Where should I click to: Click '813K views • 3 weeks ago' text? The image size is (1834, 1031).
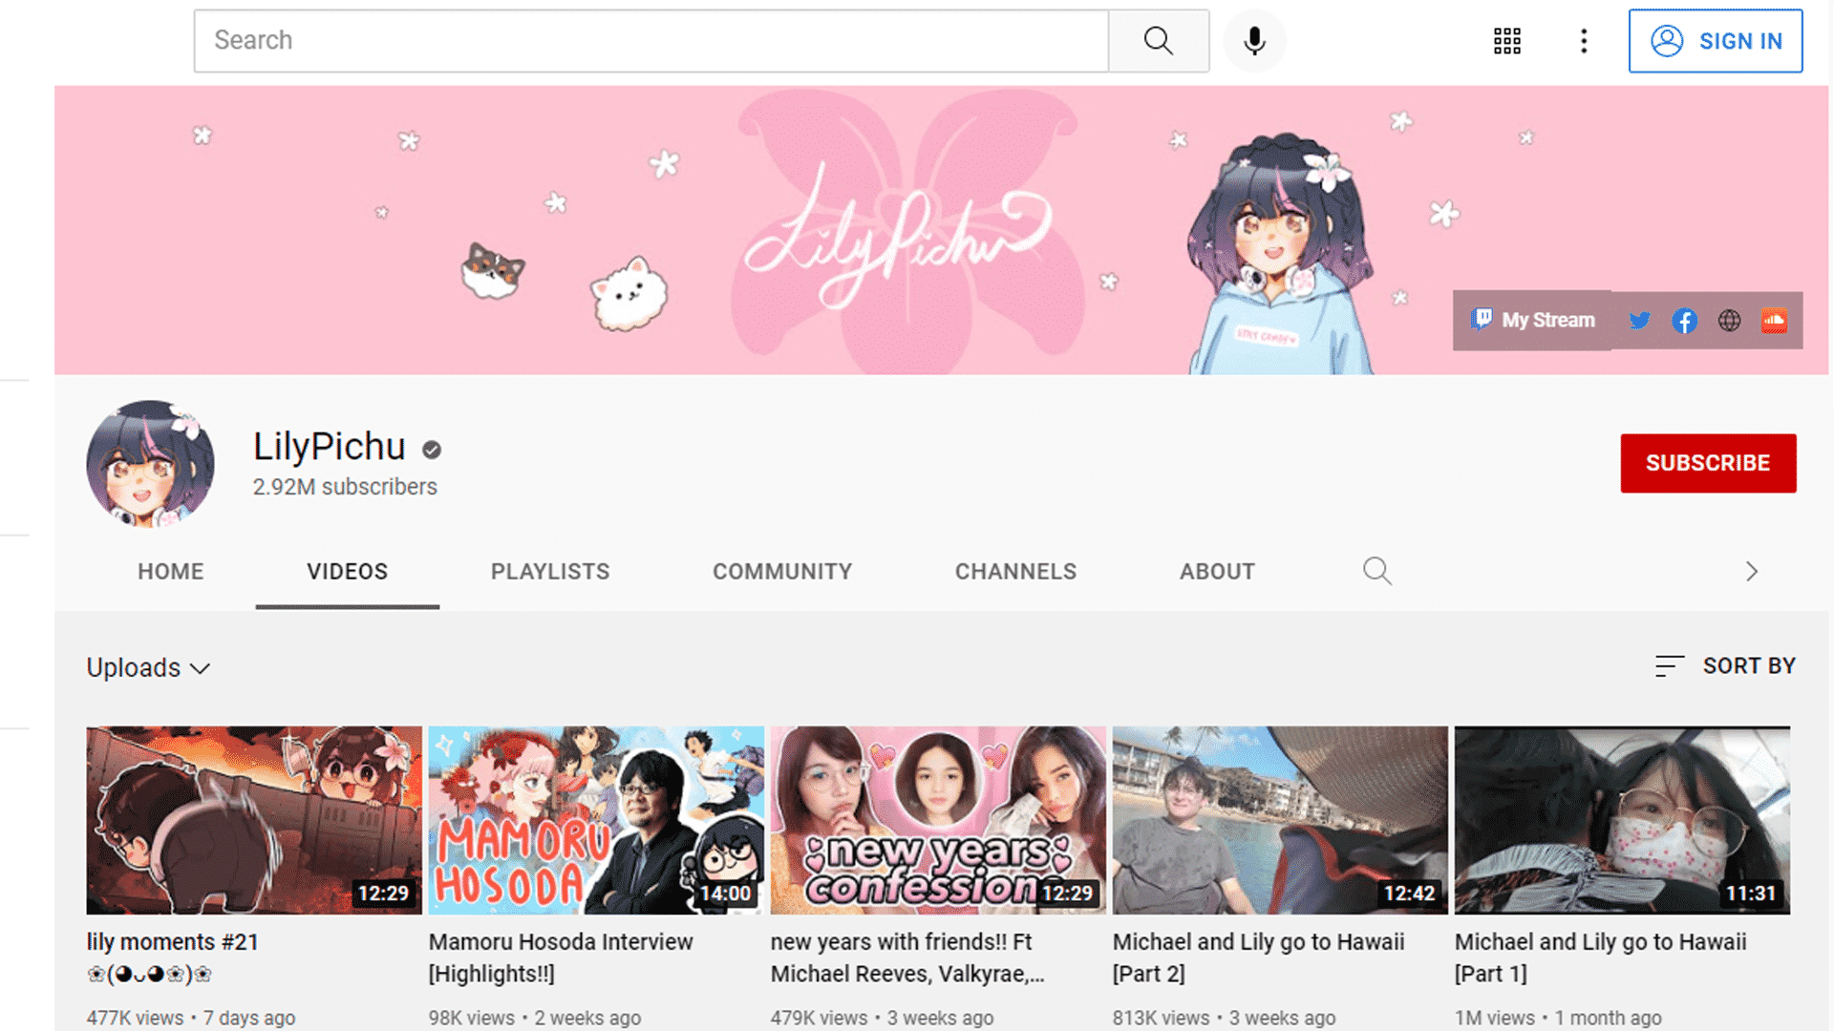(1224, 1018)
